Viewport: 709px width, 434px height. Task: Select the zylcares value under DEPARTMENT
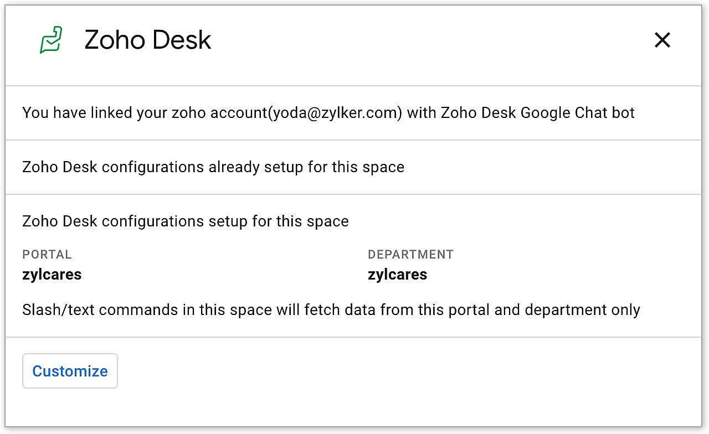(397, 275)
